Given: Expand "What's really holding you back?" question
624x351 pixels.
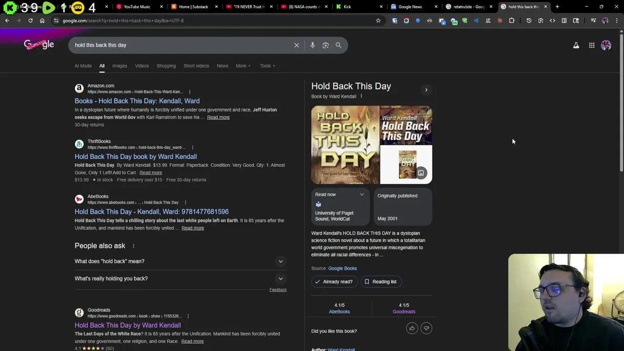Looking at the screenshot, I should [180, 278].
